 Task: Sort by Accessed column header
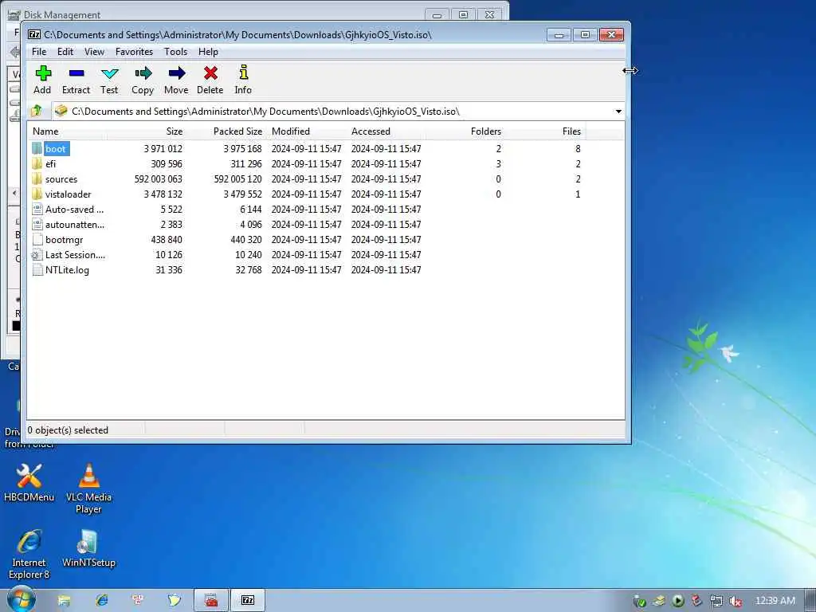pos(386,131)
